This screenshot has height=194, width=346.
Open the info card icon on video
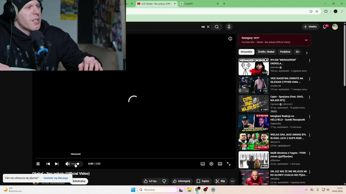230,39
